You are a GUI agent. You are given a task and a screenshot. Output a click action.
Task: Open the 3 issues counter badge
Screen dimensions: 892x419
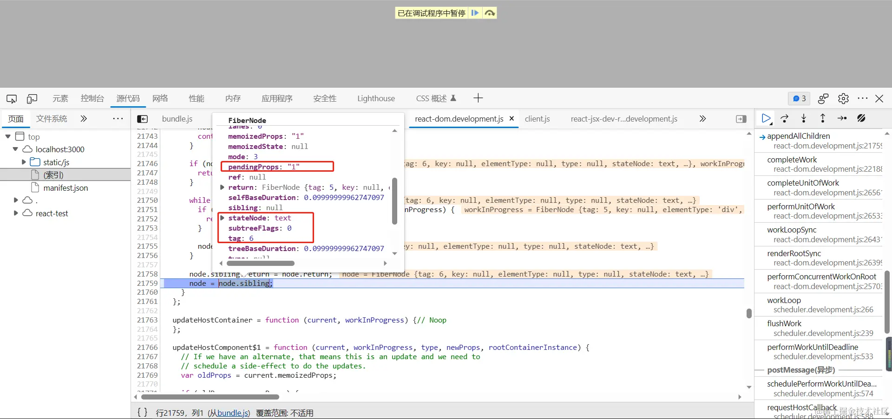[799, 98]
